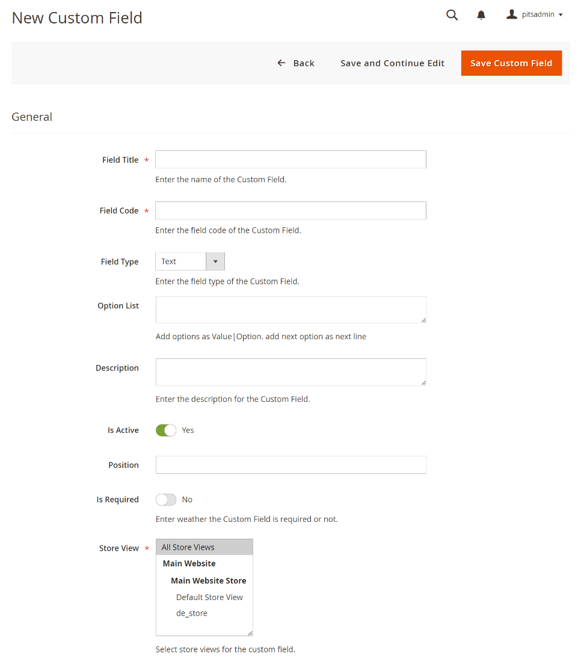This screenshot has height=662, width=581.
Task: Go back using the Back button
Action: tap(296, 63)
